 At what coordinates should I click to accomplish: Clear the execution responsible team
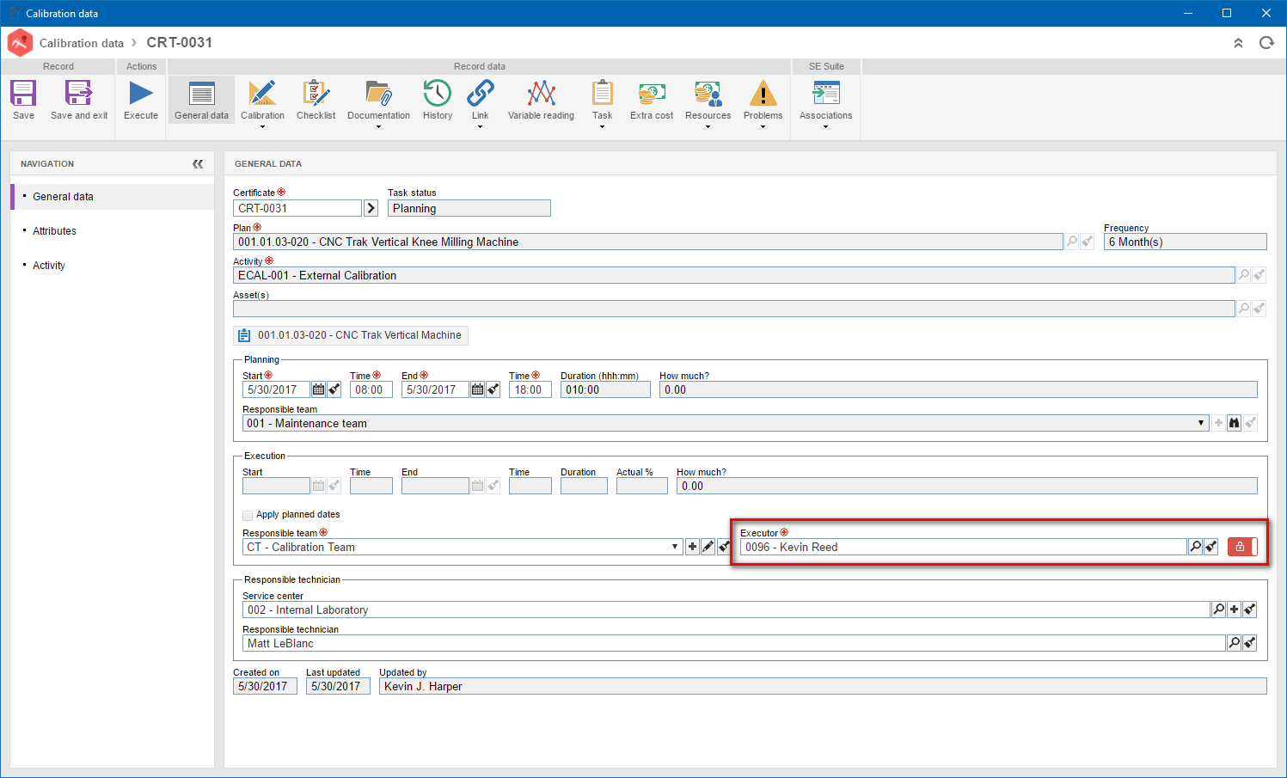[724, 547]
